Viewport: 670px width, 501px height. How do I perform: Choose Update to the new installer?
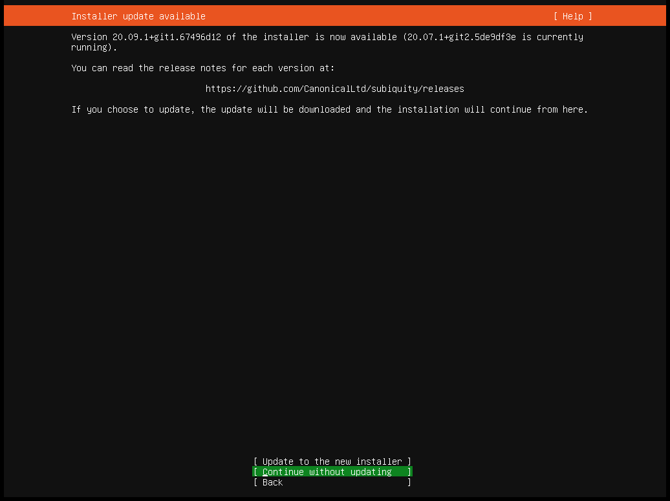[332, 462]
